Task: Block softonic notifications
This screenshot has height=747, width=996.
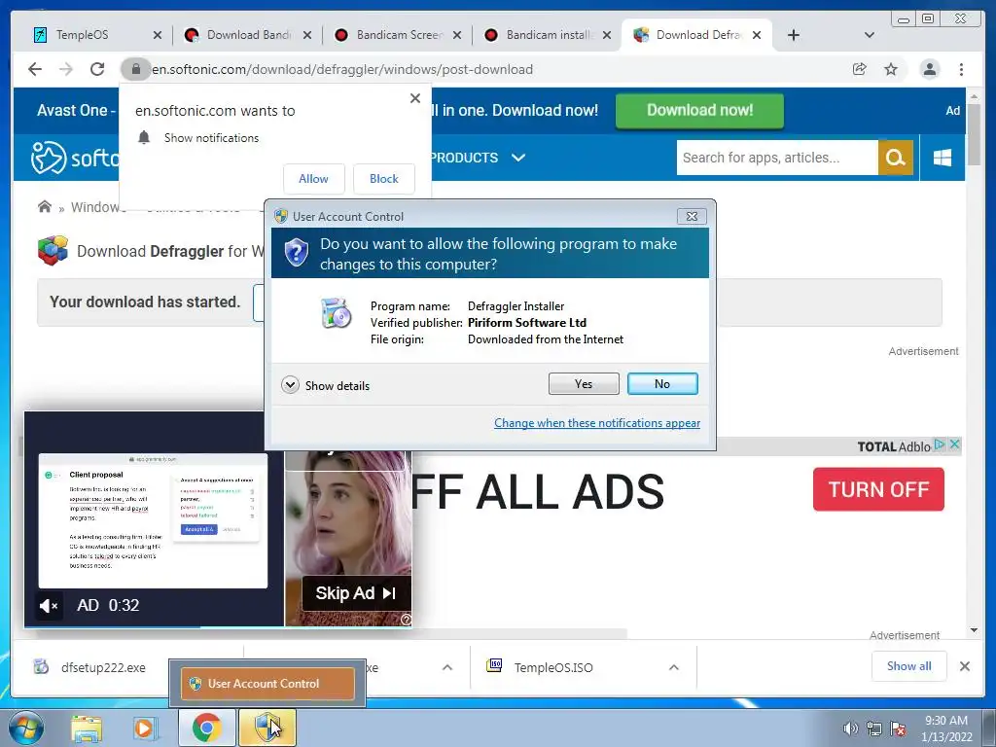Action: click(383, 179)
